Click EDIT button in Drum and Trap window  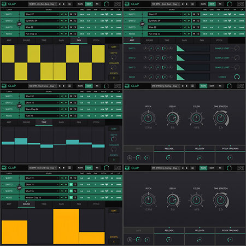(x=89, y=168)
